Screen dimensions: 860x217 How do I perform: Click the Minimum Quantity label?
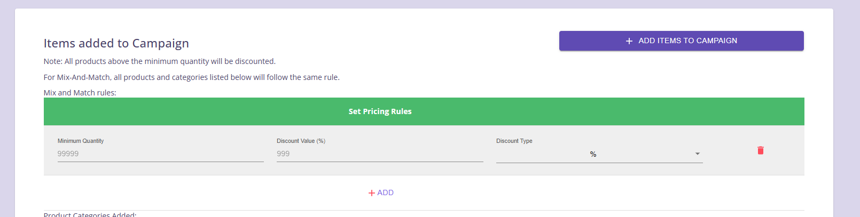point(81,141)
